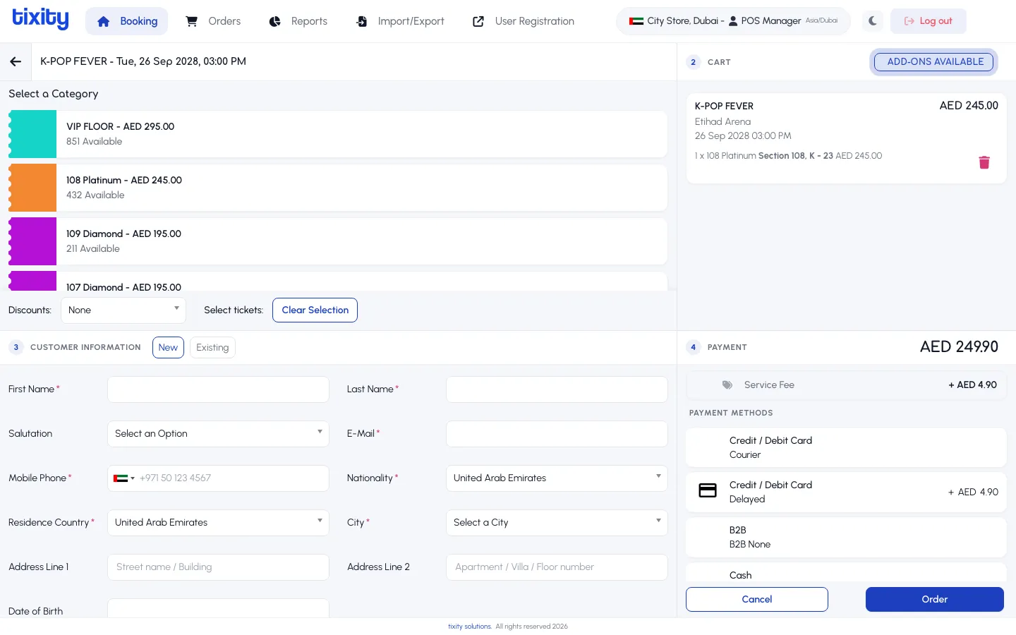Select the orange 108 Platinum category swatch
This screenshot has width=1016, height=635.
point(32,188)
